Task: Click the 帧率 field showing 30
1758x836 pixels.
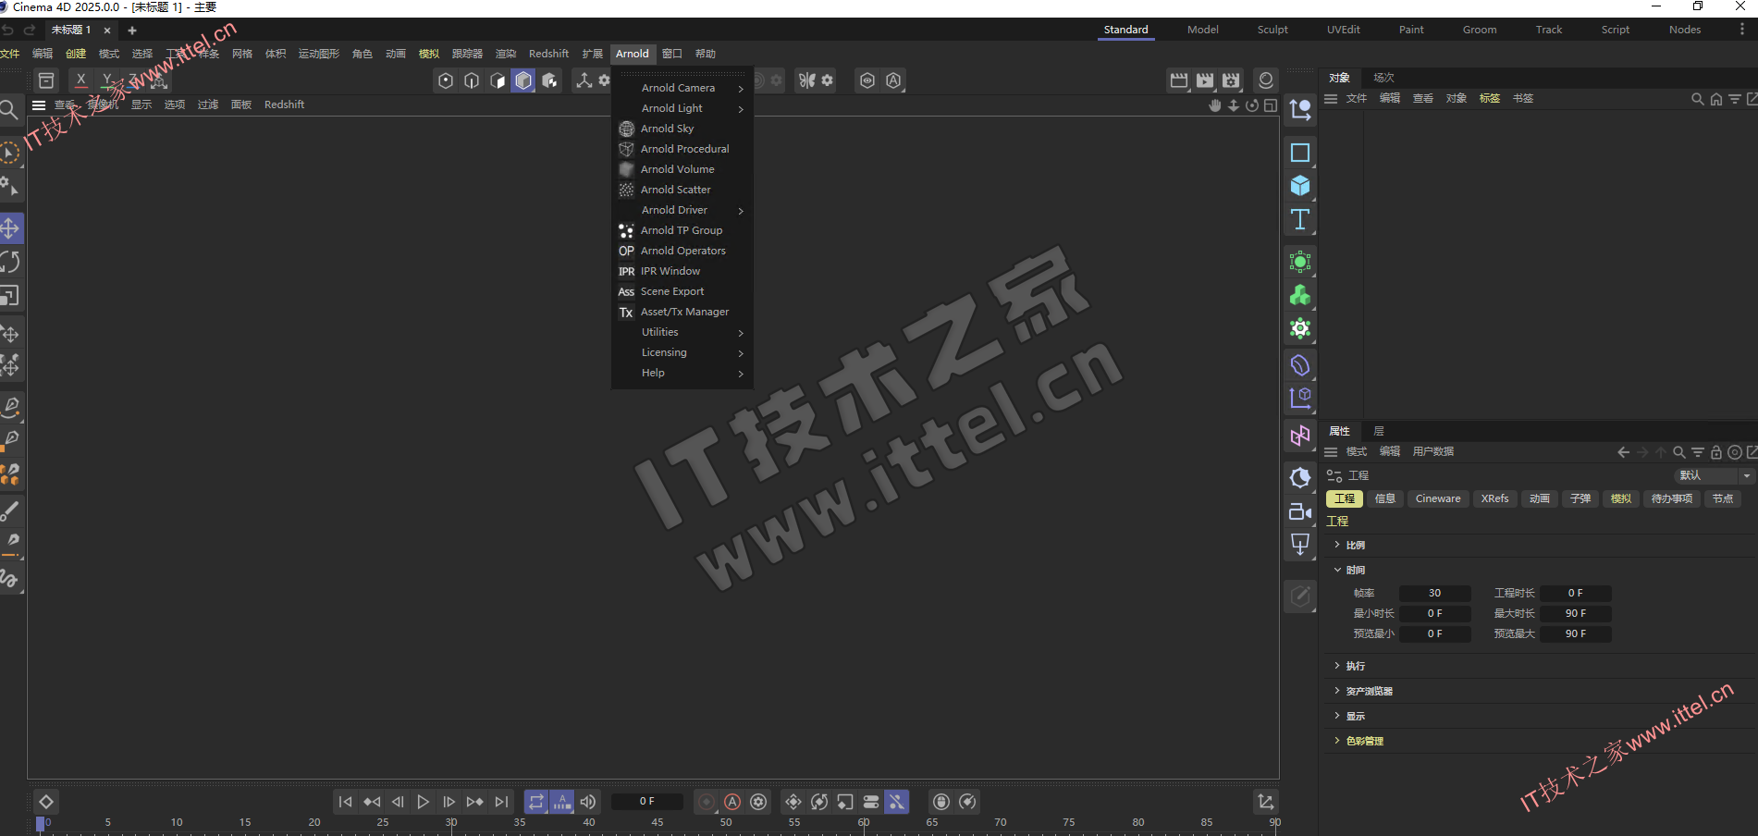Action: [1434, 593]
